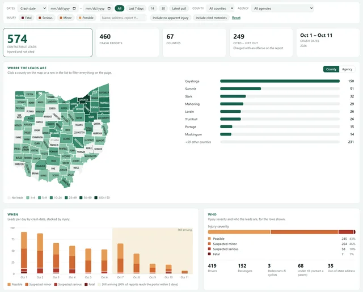Open the All agencies dropdown
The width and height of the screenshot is (363, 292).
click(282, 9)
